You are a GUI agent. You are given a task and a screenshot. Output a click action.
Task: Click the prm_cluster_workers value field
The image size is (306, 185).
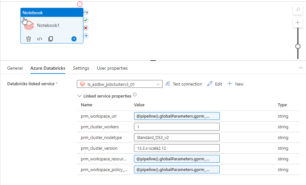click(x=177, y=127)
